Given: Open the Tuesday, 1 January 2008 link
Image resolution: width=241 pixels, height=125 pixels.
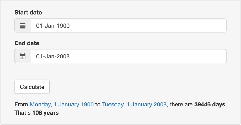Looking at the screenshot, I should (x=134, y=105).
